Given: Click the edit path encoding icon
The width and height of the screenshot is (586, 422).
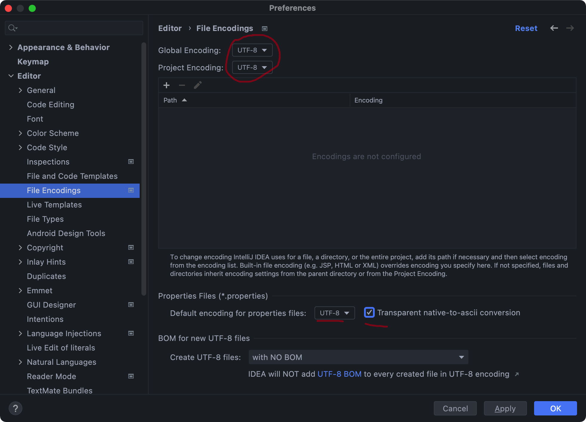Looking at the screenshot, I should [x=198, y=86].
